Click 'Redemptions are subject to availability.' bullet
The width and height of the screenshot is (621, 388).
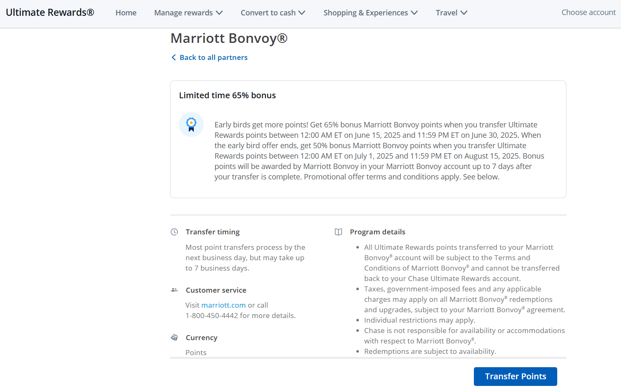430,351
